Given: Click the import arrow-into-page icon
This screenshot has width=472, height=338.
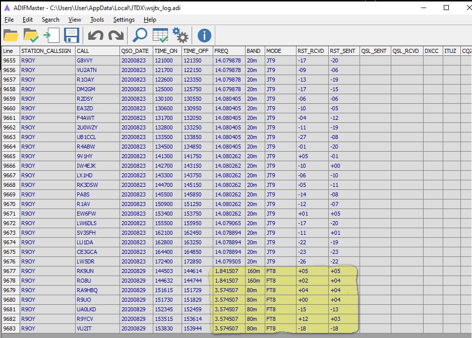Looking at the screenshot, I should tap(50, 35).
